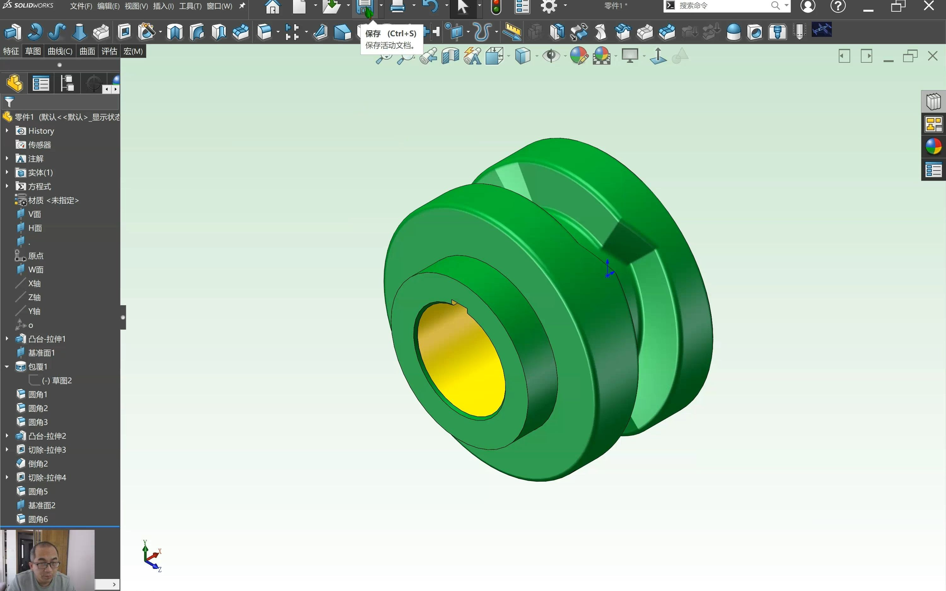Expand the 切除-拉伸3 feature
The width and height of the screenshot is (946, 591).
coord(7,449)
